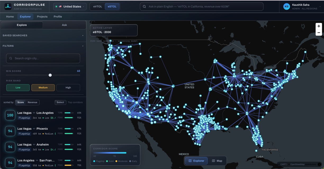The height and width of the screenshot is (169, 324).
Task: Click the Solid legend dot
Action: point(107,161)
